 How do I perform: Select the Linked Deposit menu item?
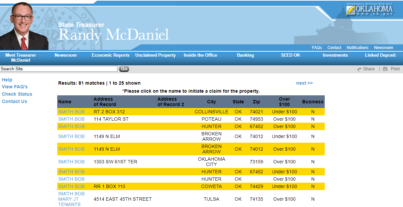(x=380, y=55)
